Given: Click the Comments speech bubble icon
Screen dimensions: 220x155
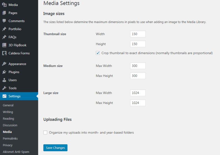Looking at the screenshot, I should (4, 21).
